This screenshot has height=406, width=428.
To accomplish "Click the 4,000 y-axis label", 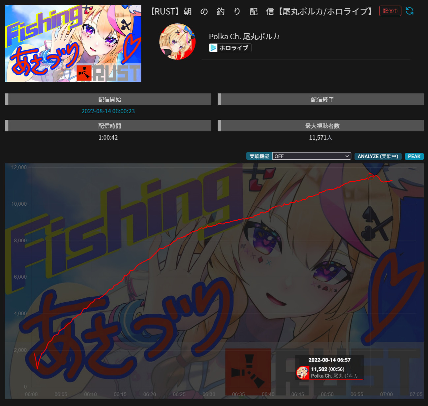I will [20, 314].
